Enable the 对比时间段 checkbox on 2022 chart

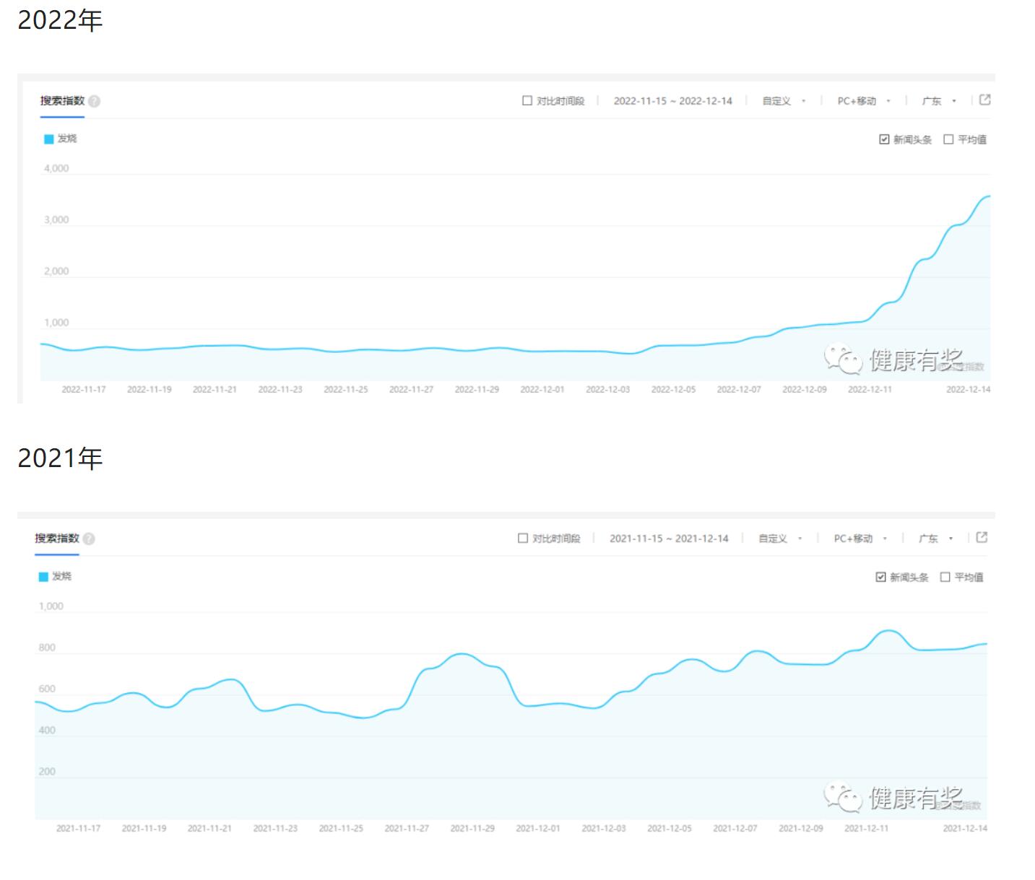[x=526, y=100]
